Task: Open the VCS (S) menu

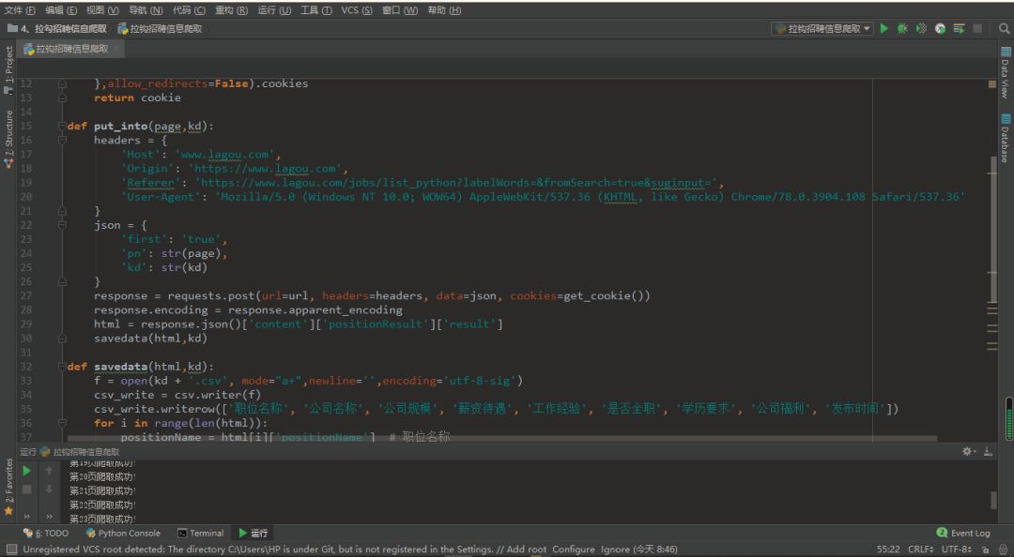Action: point(357,9)
